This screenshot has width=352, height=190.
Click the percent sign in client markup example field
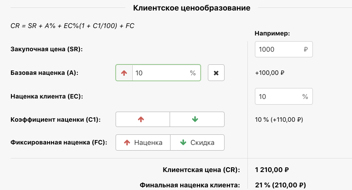click(x=305, y=97)
